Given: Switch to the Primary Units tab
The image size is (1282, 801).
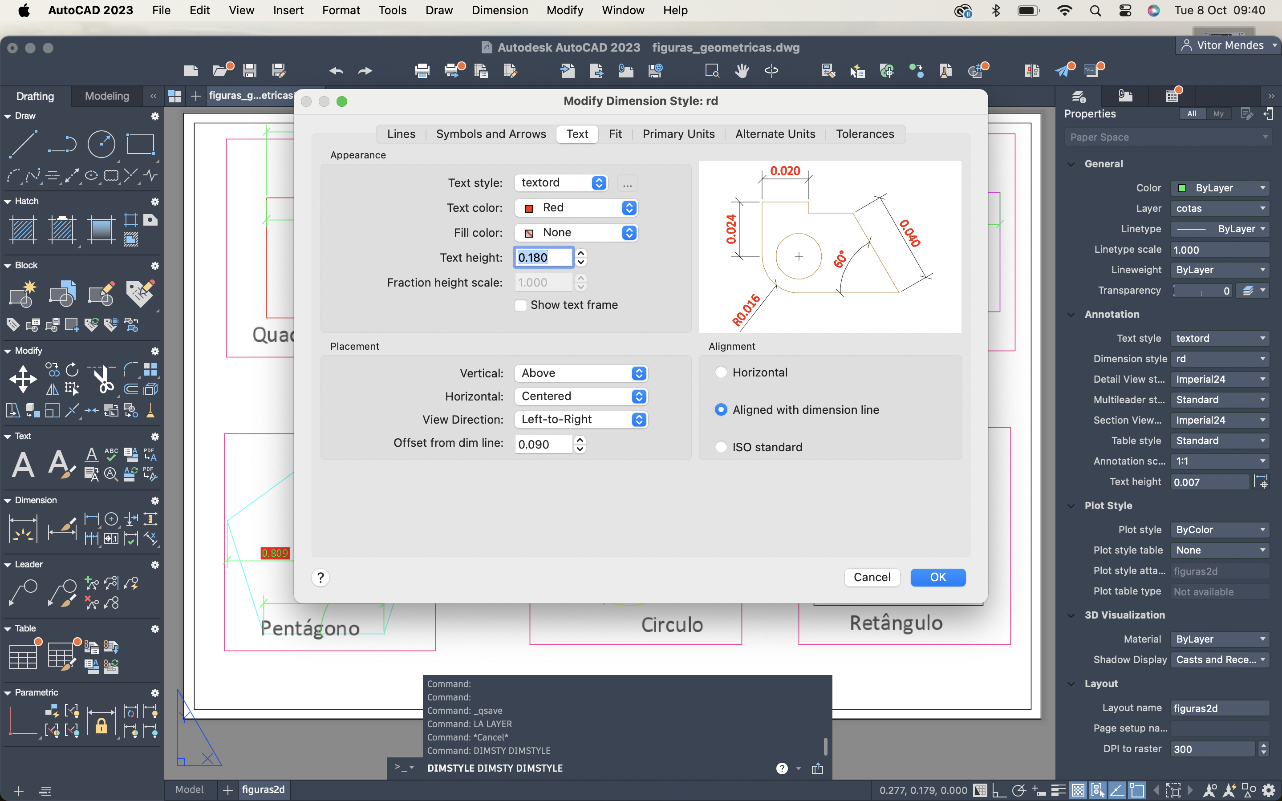Looking at the screenshot, I should click(678, 134).
